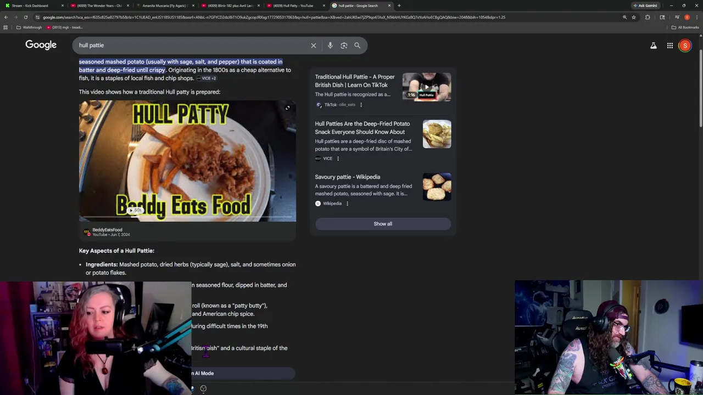Switch to The Wonder Years YouTube tab
Screen dimensions: 703x395
click(99, 5)
